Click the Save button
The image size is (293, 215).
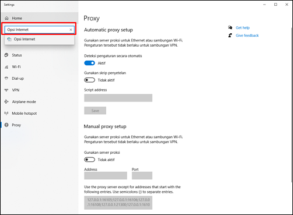[x=95, y=111]
